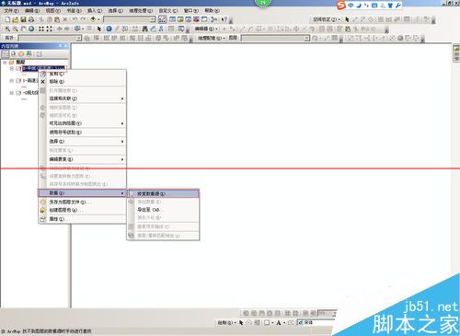
Task: Select the blue Identify tool
Action: [109, 29]
